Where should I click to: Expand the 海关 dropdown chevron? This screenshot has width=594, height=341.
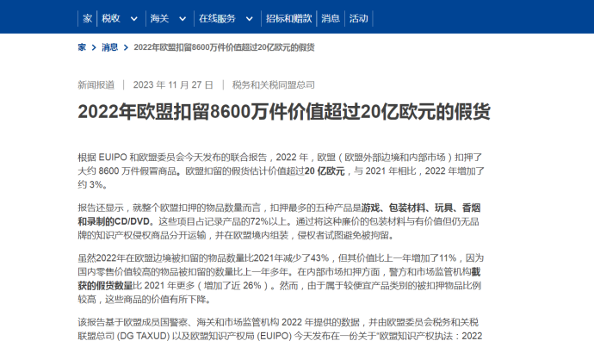(x=183, y=19)
